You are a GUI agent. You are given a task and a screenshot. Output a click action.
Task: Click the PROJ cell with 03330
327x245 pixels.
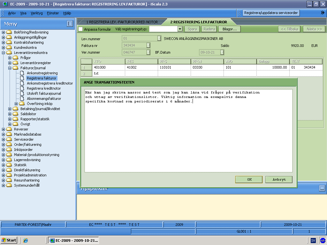[207, 67]
